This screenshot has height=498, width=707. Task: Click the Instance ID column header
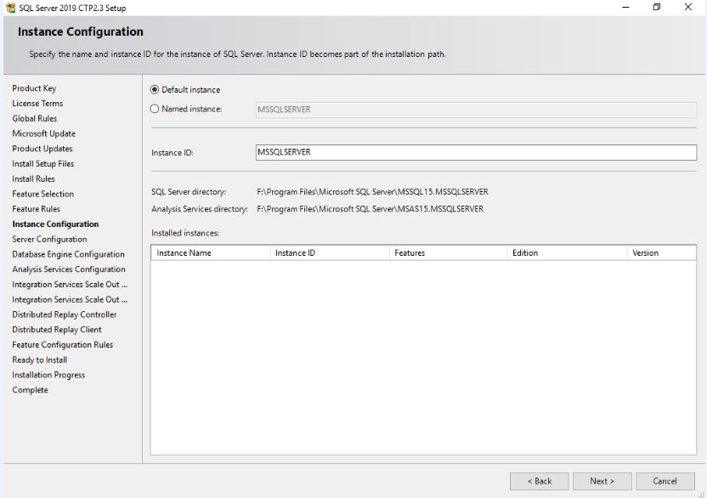pos(330,253)
